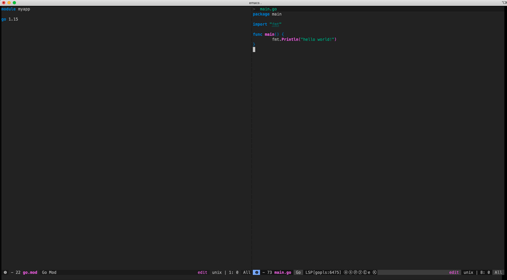Viewport: 507px width, 280px height.
Task: Click the LSP[gopls:6475] status indicator
Action: [323, 273]
